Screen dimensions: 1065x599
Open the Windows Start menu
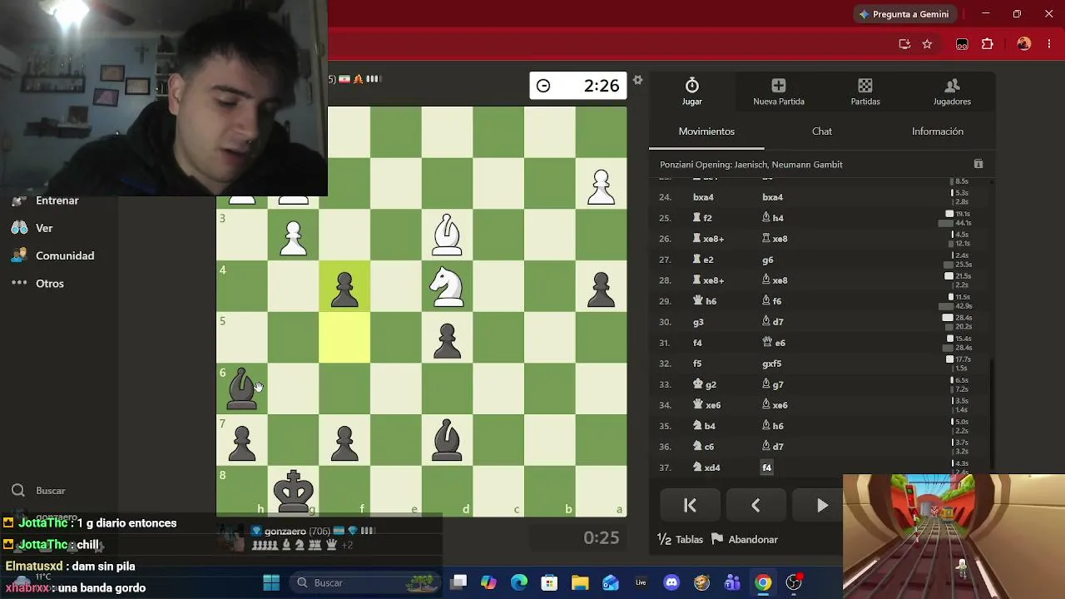[271, 582]
